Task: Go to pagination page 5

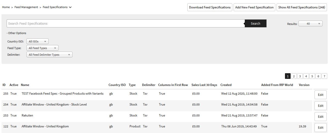Action: click(312, 76)
